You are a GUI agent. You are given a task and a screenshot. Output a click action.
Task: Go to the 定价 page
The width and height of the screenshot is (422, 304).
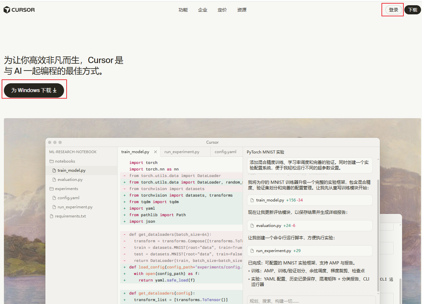coord(222,10)
